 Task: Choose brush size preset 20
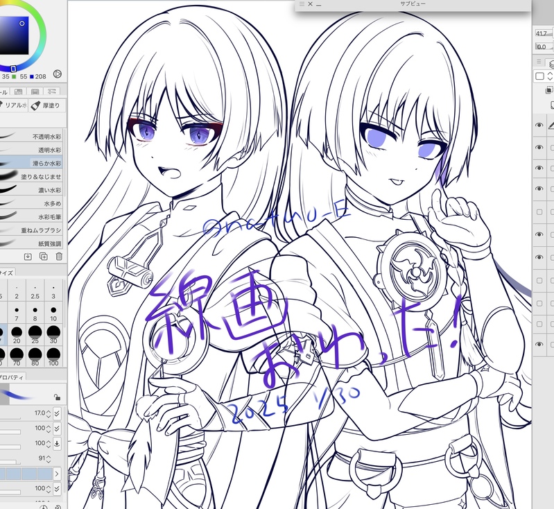pos(17,335)
